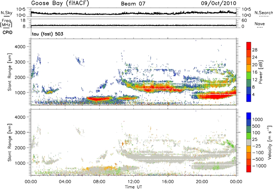Screen dimensions: 273x189
Task: Click the "N.Search" legend label
Action: [x=263, y=13]
